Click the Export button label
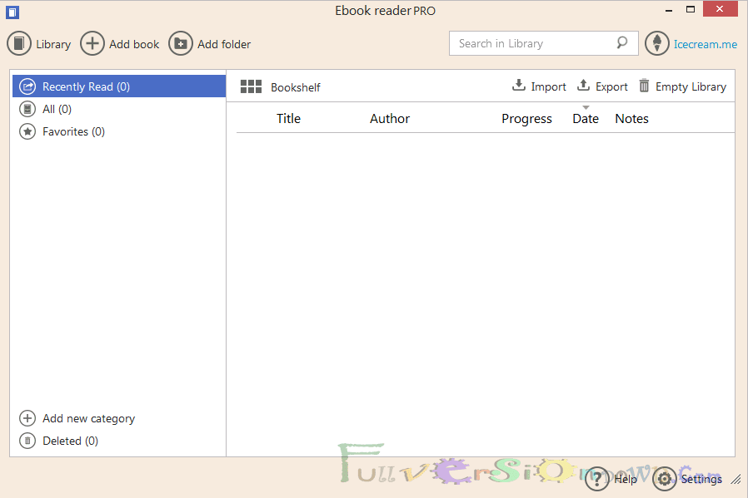 pos(611,86)
